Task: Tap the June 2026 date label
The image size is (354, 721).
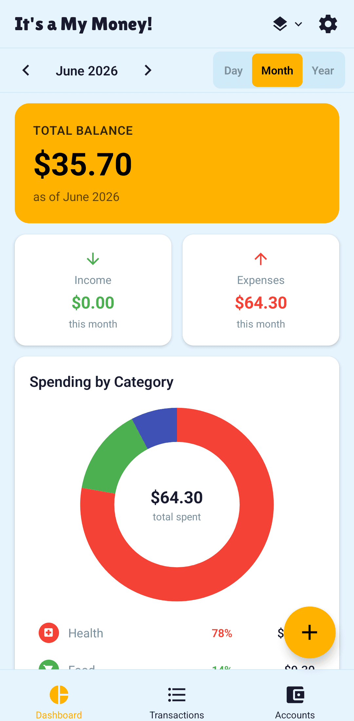Action: 87,71
